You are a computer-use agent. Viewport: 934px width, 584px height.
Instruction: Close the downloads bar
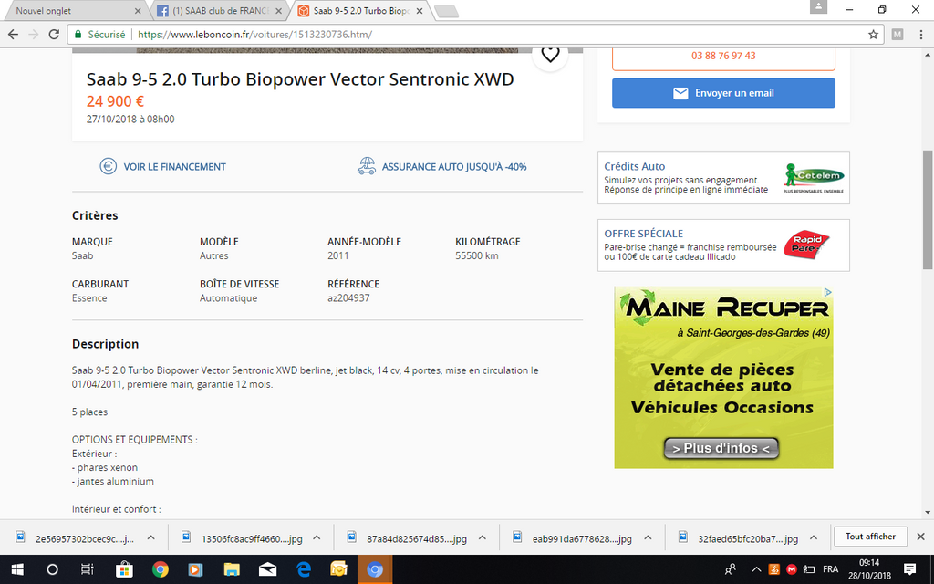921,537
